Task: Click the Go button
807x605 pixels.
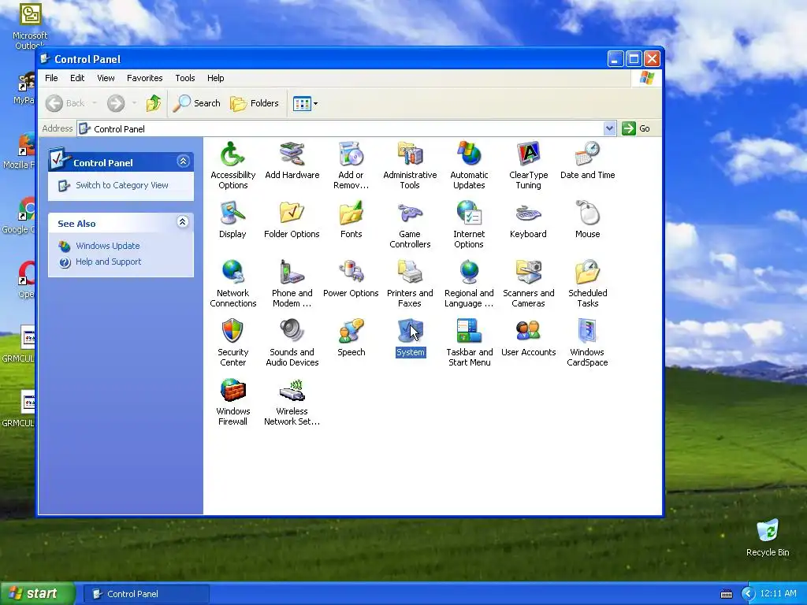Action: [x=636, y=128]
